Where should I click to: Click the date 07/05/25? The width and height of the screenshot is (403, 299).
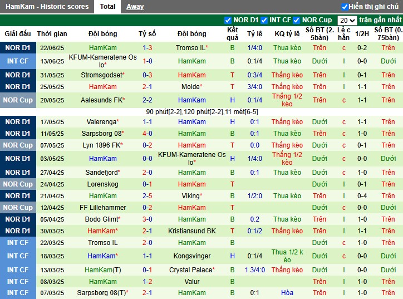52,145
